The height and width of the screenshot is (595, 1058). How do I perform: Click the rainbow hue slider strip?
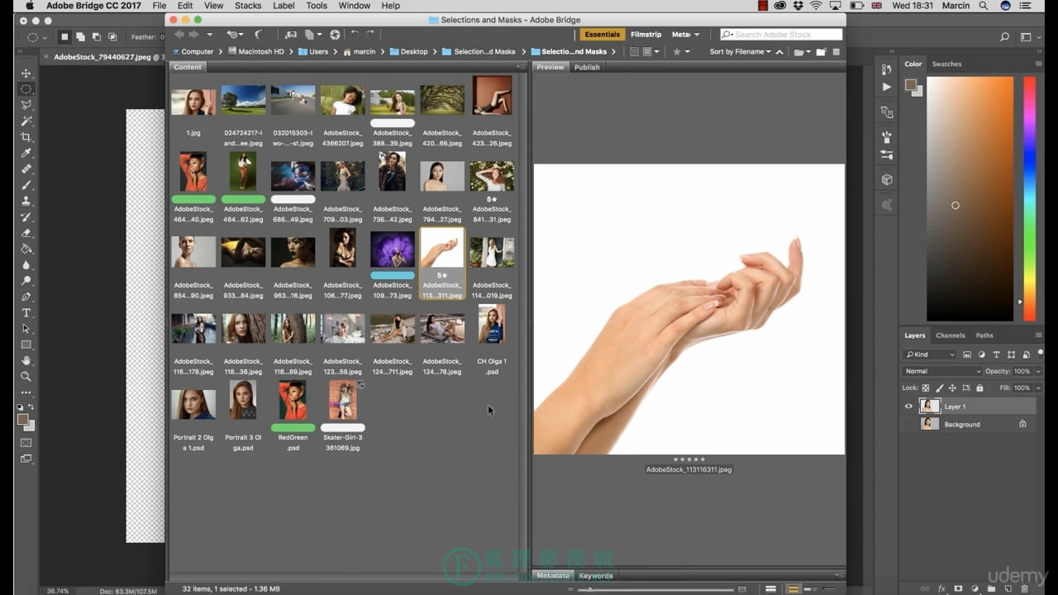coord(1029,199)
